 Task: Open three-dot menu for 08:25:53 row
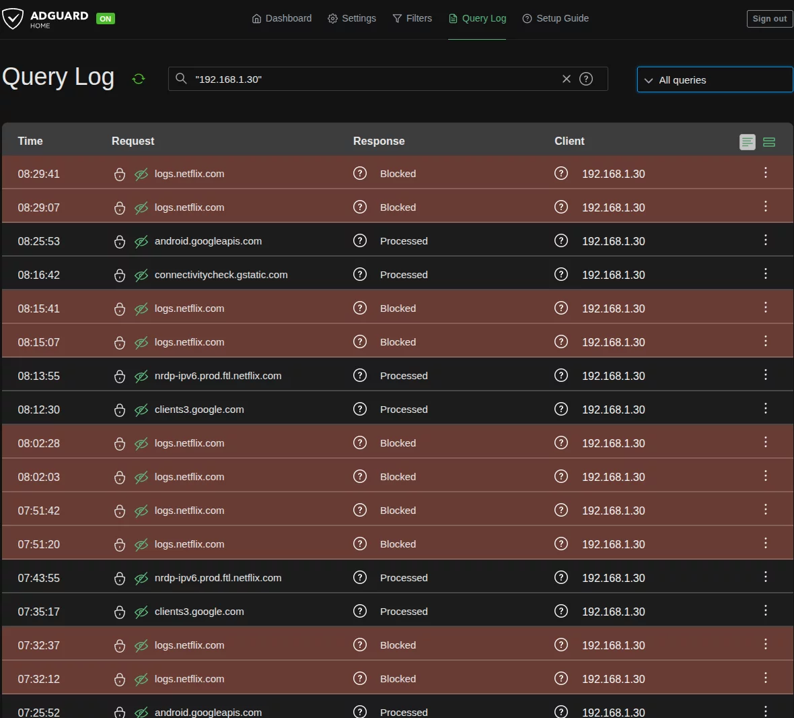765,240
